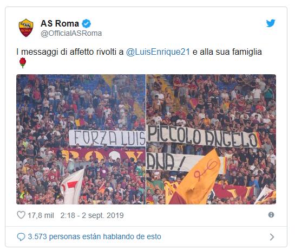Click the 17,8 mil likes count
This screenshot has height=250, width=295.
point(41,215)
